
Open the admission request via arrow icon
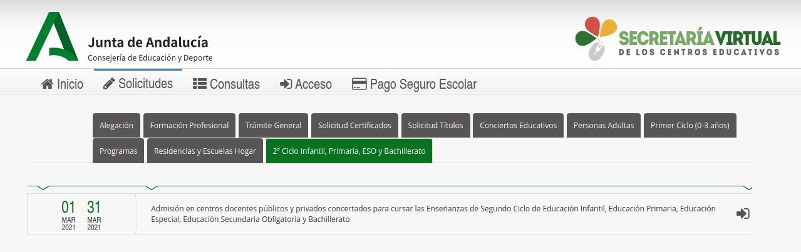pyautogui.click(x=743, y=214)
